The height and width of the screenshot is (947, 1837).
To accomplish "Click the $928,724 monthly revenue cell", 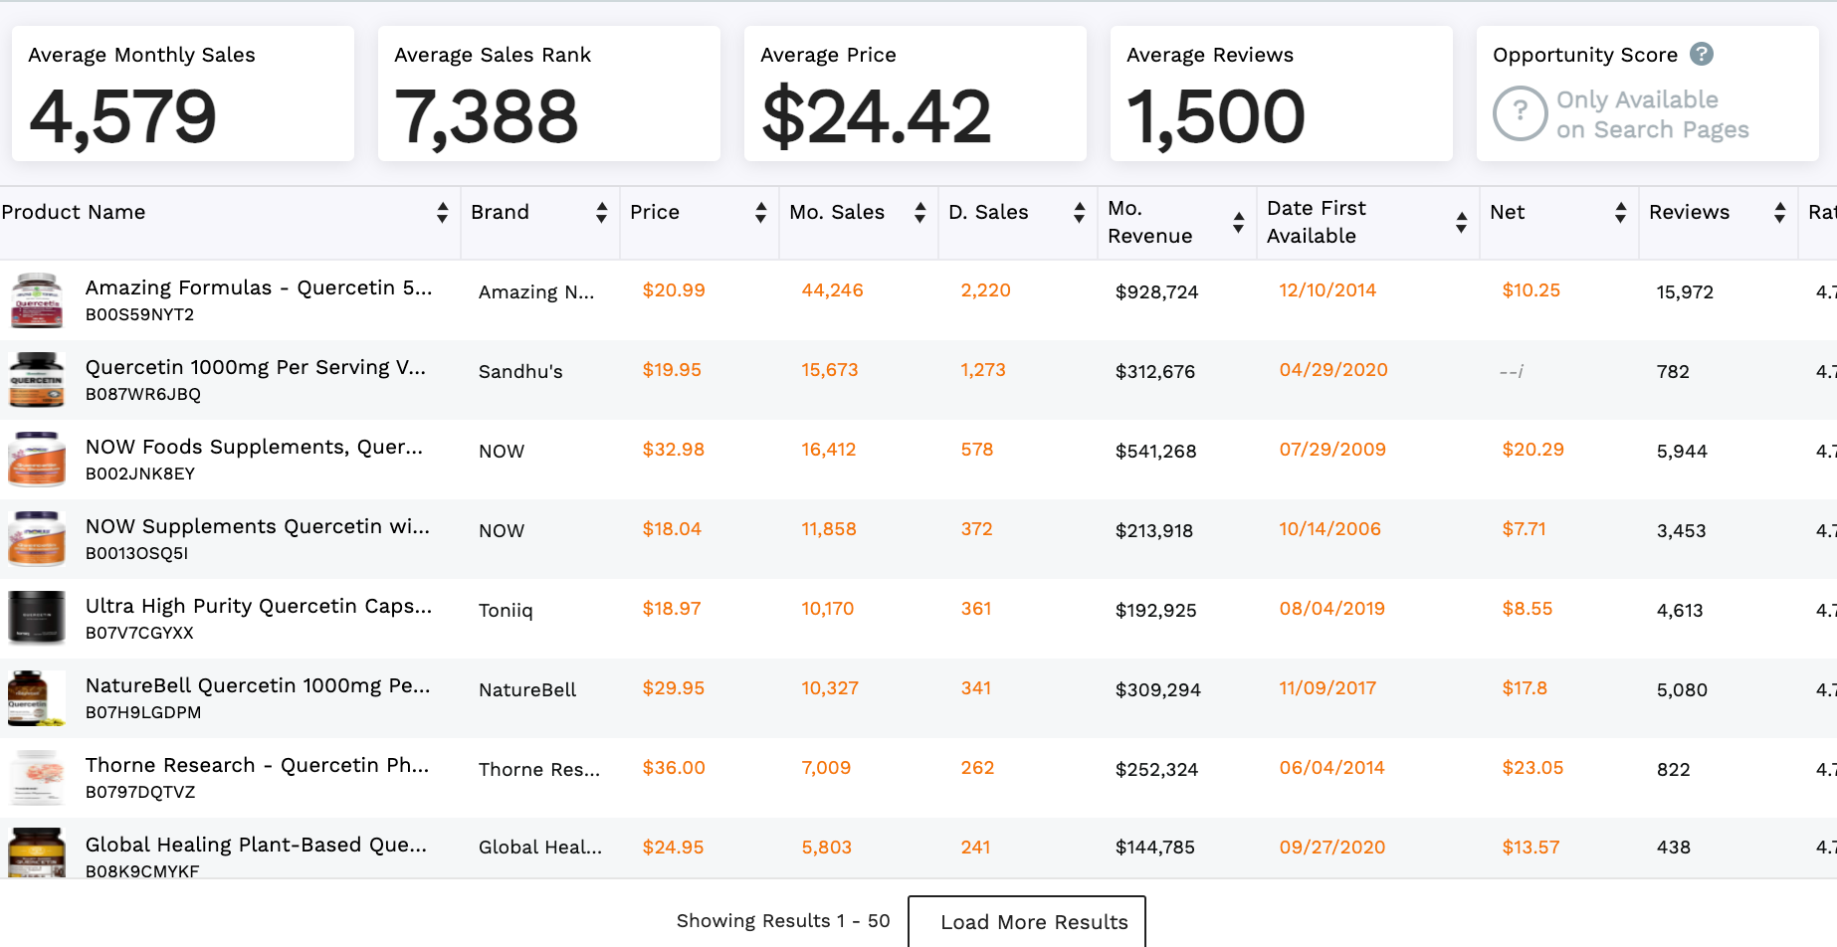I will (x=1156, y=291).
